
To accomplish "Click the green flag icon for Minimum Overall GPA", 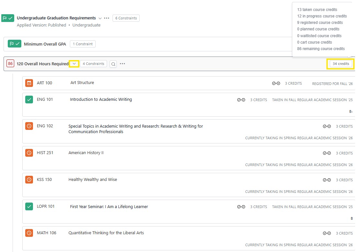I will tap(15, 44).
